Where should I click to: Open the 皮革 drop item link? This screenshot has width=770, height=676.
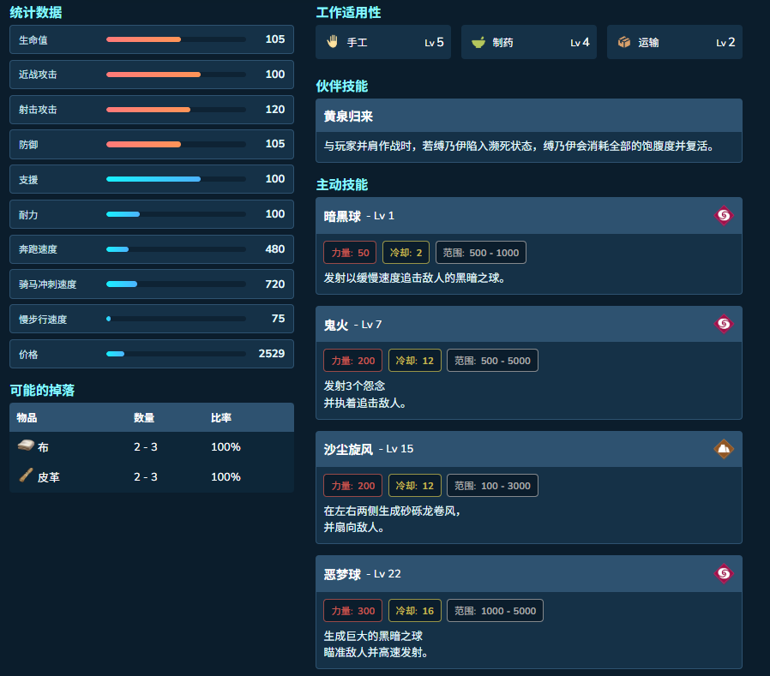click(49, 477)
